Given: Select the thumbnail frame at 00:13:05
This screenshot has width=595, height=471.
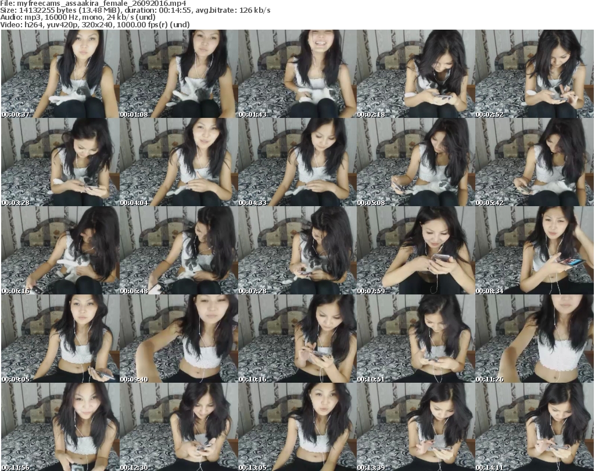Looking at the screenshot, I should click(297, 427).
